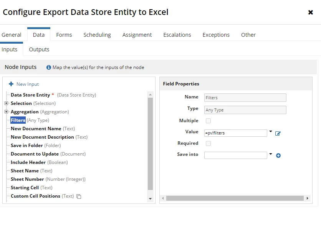Click the input list vertical scrollbar thumb
The width and height of the screenshot is (321, 226).
pyautogui.click(x=150, y=144)
